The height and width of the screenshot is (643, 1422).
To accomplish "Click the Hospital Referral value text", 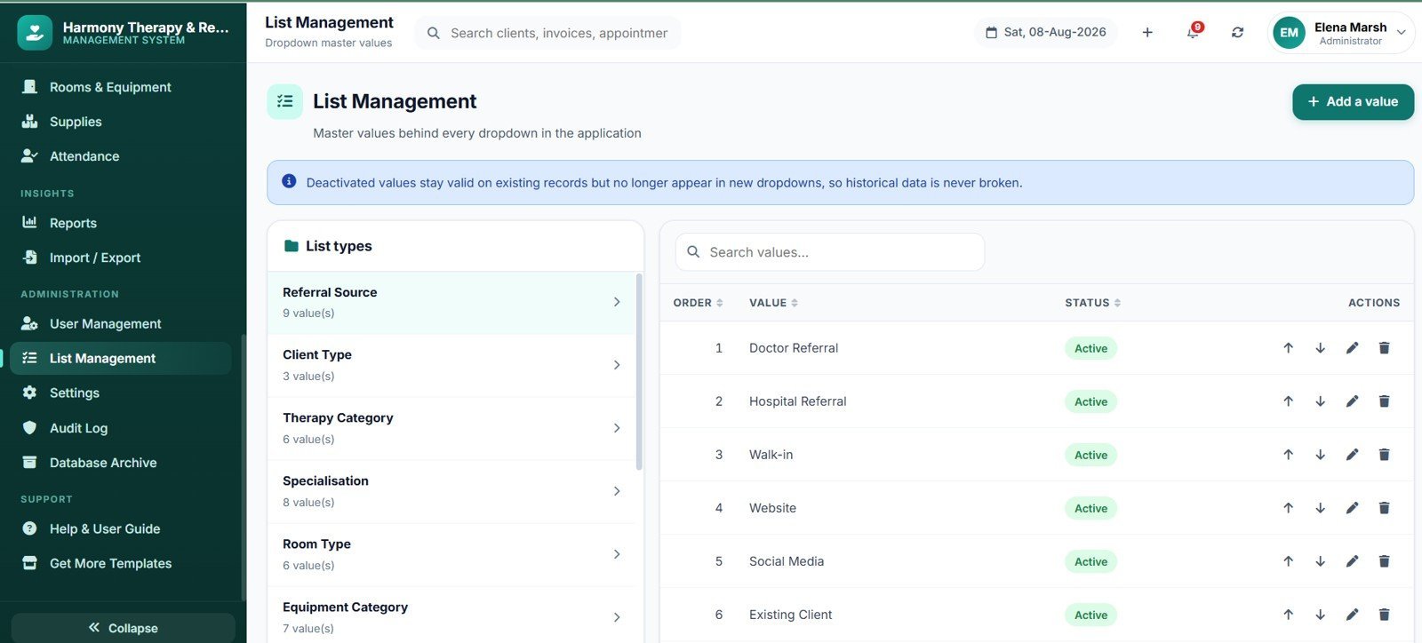I will (797, 401).
